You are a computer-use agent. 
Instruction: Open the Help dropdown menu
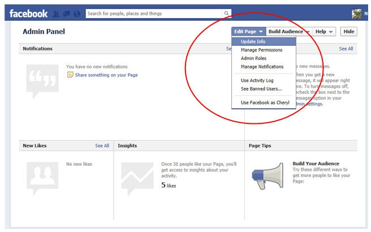[x=324, y=32]
